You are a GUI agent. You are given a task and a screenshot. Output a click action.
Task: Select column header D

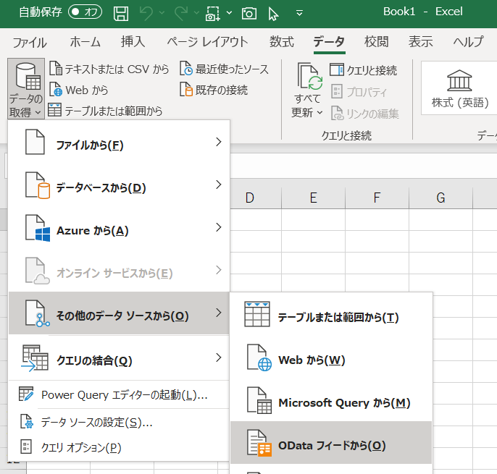250,198
